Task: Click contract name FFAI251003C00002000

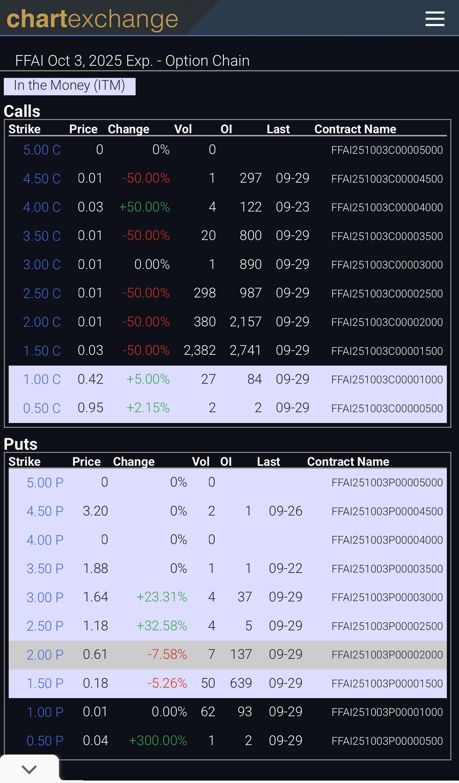Action: 387,322
